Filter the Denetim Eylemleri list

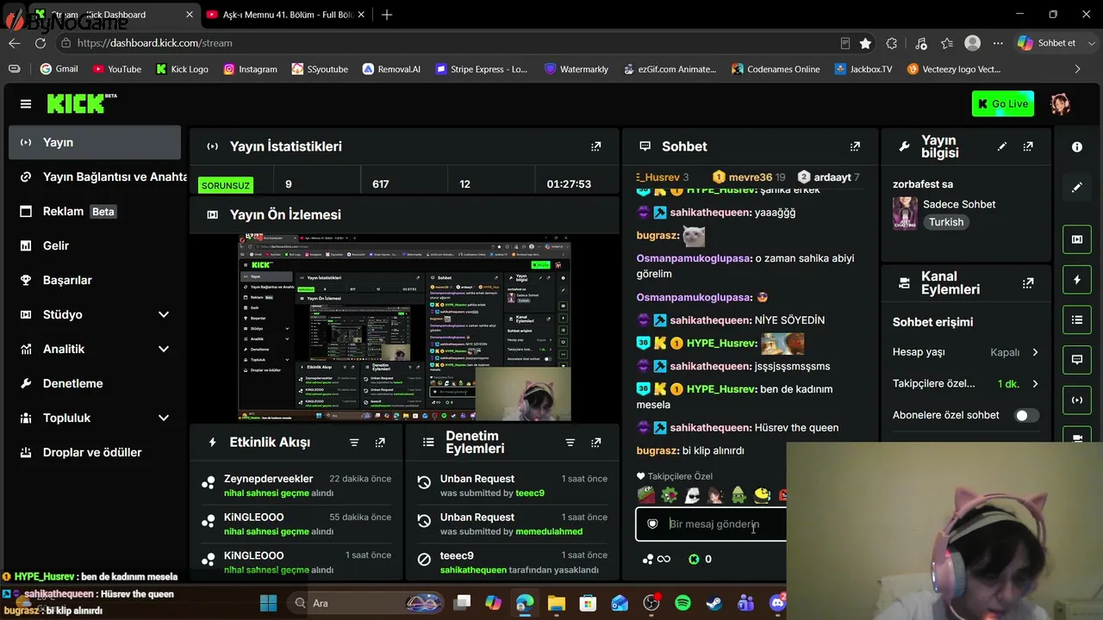[x=570, y=443]
